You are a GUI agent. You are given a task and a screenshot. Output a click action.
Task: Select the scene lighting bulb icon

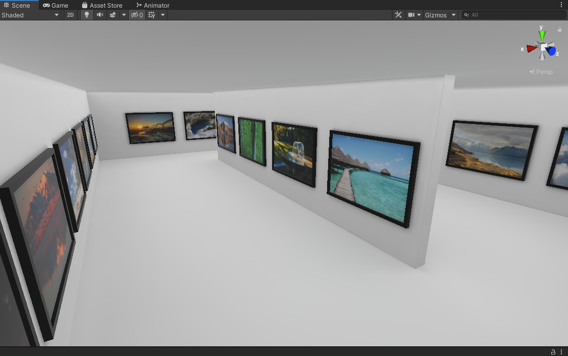tap(86, 15)
